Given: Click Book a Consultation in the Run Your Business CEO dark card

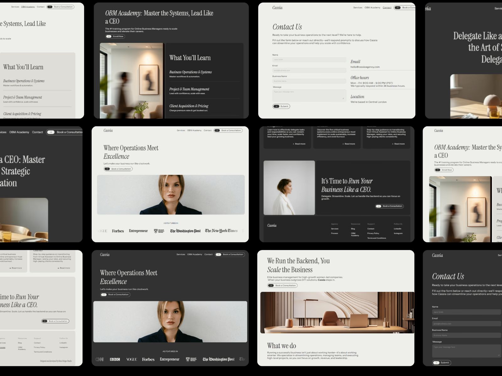Looking at the screenshot, I should point(389,206).
